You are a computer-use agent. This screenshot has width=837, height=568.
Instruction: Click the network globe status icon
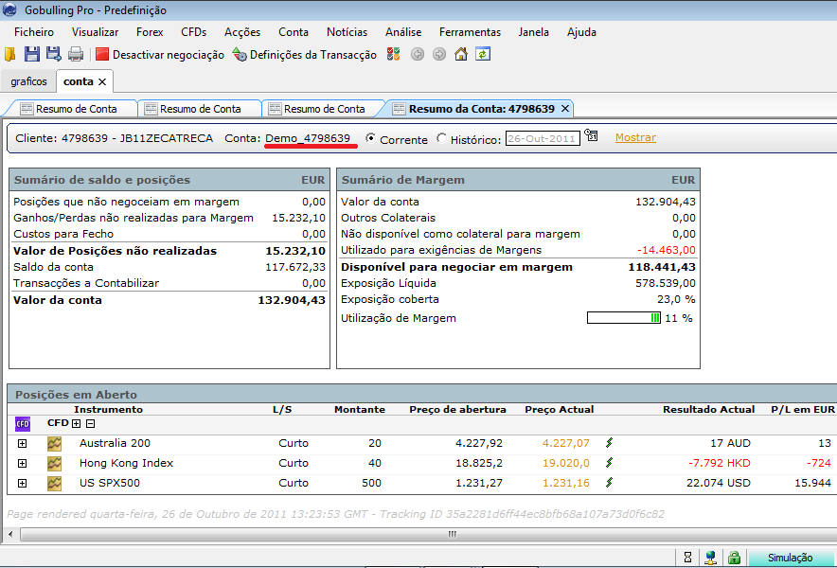(710, 558)
